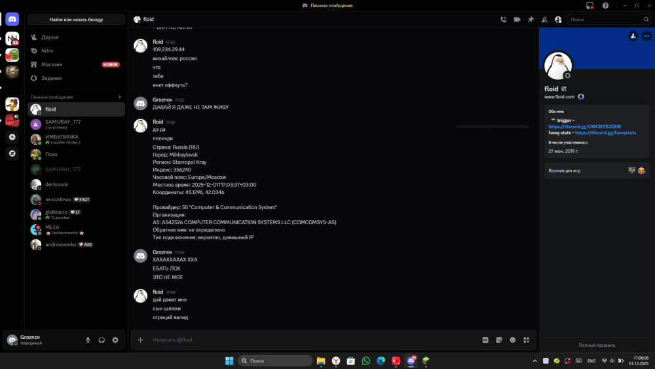Open the andrewwwka conversation
This screenshot has height=369, width=655.
(76, 244)
